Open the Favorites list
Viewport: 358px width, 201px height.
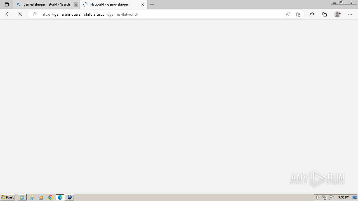[312, 14]
